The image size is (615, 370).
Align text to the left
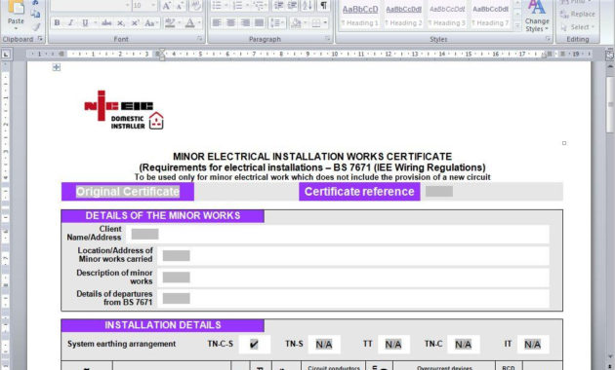point(217,23)
